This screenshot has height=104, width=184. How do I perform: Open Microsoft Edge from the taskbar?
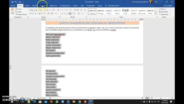[34, 102]
